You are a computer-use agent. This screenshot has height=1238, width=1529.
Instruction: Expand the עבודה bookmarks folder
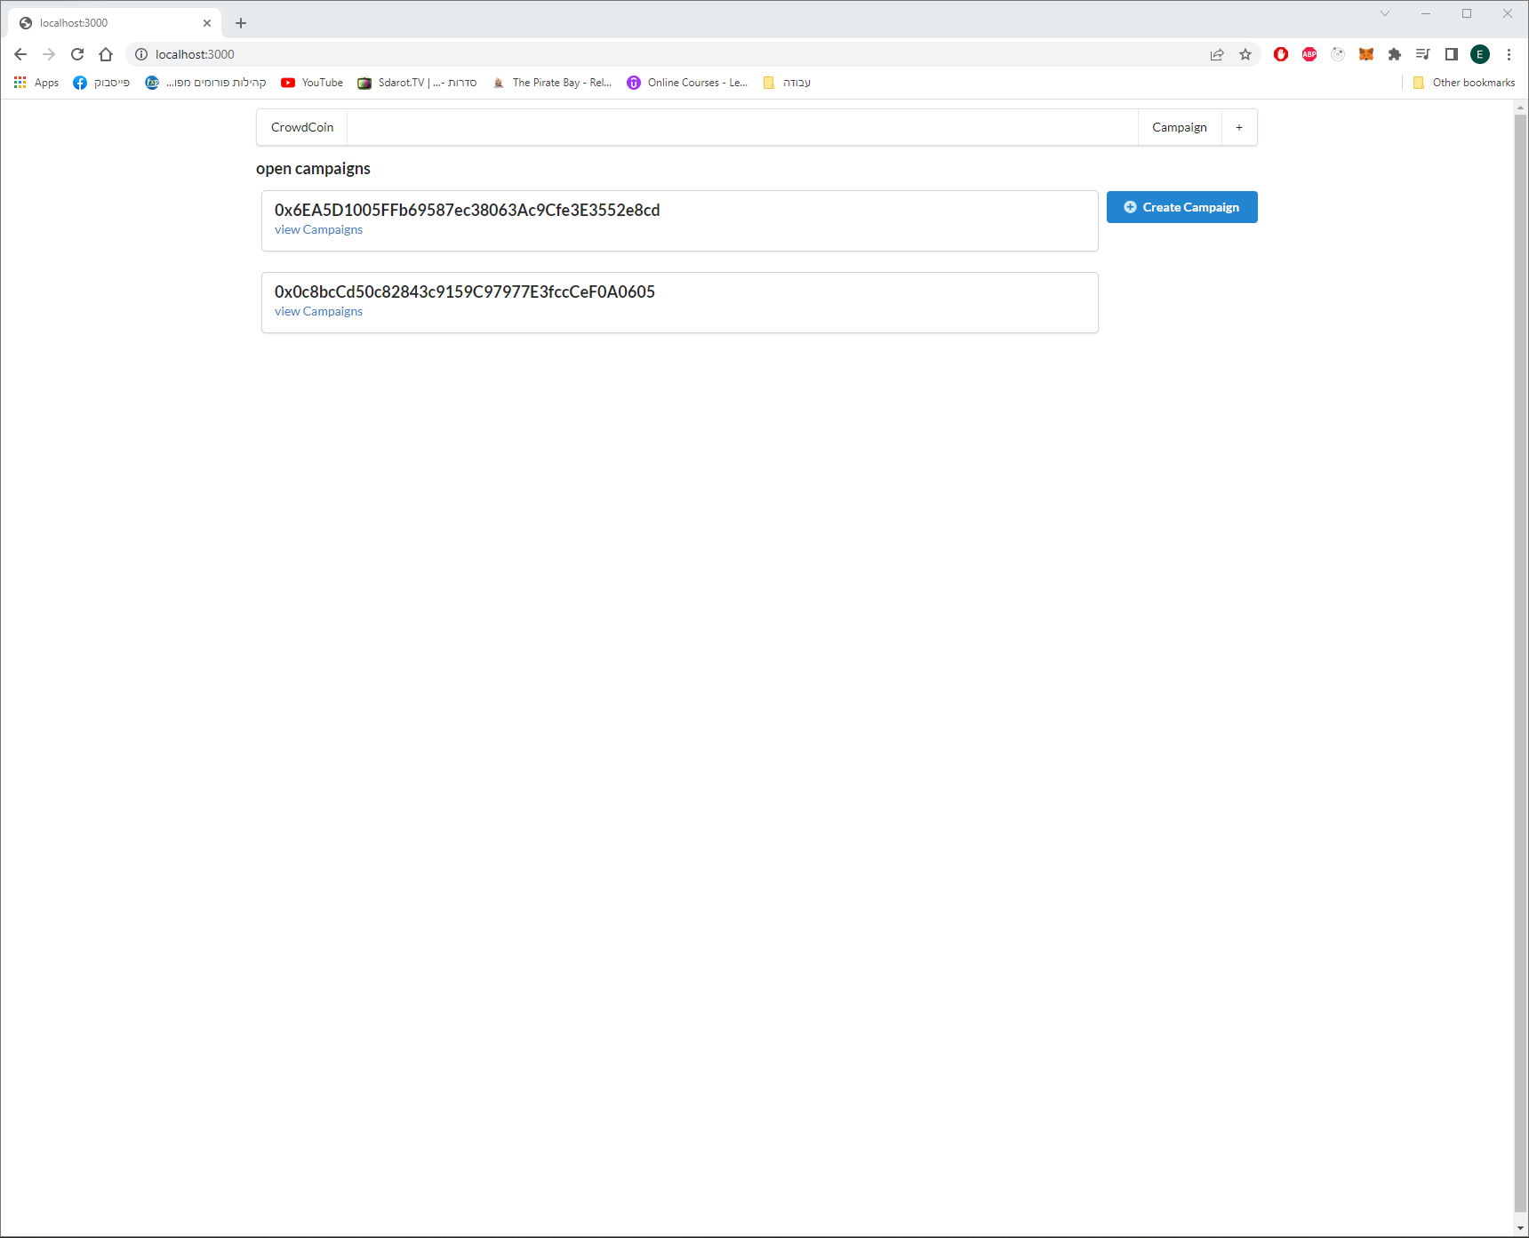point(787,83)
